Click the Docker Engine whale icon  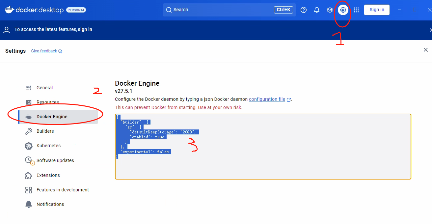tap(29, 117)
